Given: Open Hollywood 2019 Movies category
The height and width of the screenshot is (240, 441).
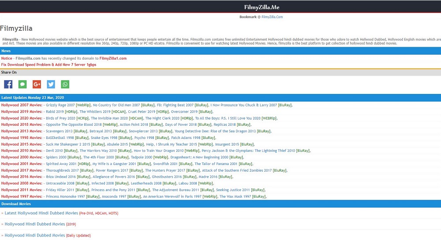Looking at the screenshot, I should pos(22,112).
